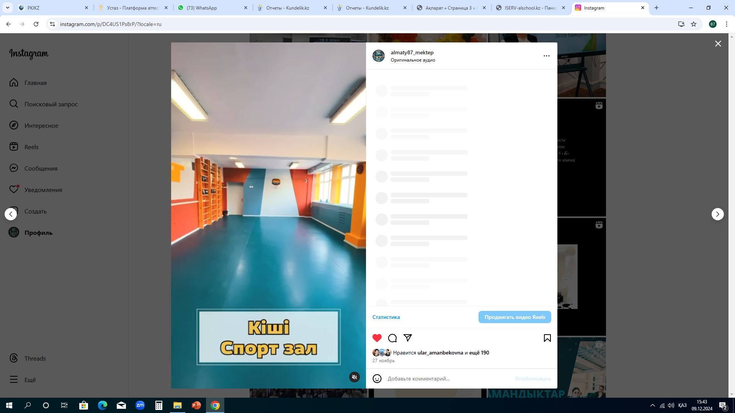Screen dimensions: 735x413
Task: Open the Интересное explore page
Action: point(34,125)
